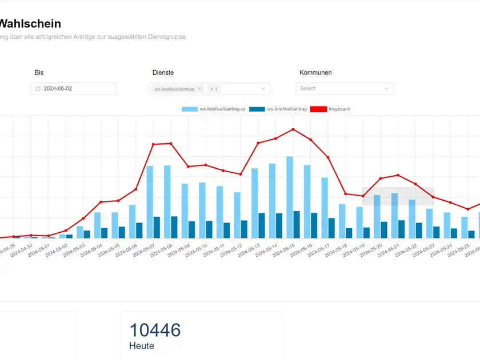Image resolution: width=480 pixels, height=360 pixels.
Task: Toggle the Insgesamt line in legend
Action: [x=340, y=109]
